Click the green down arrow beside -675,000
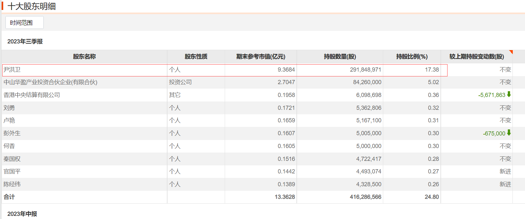 point(509,133)
